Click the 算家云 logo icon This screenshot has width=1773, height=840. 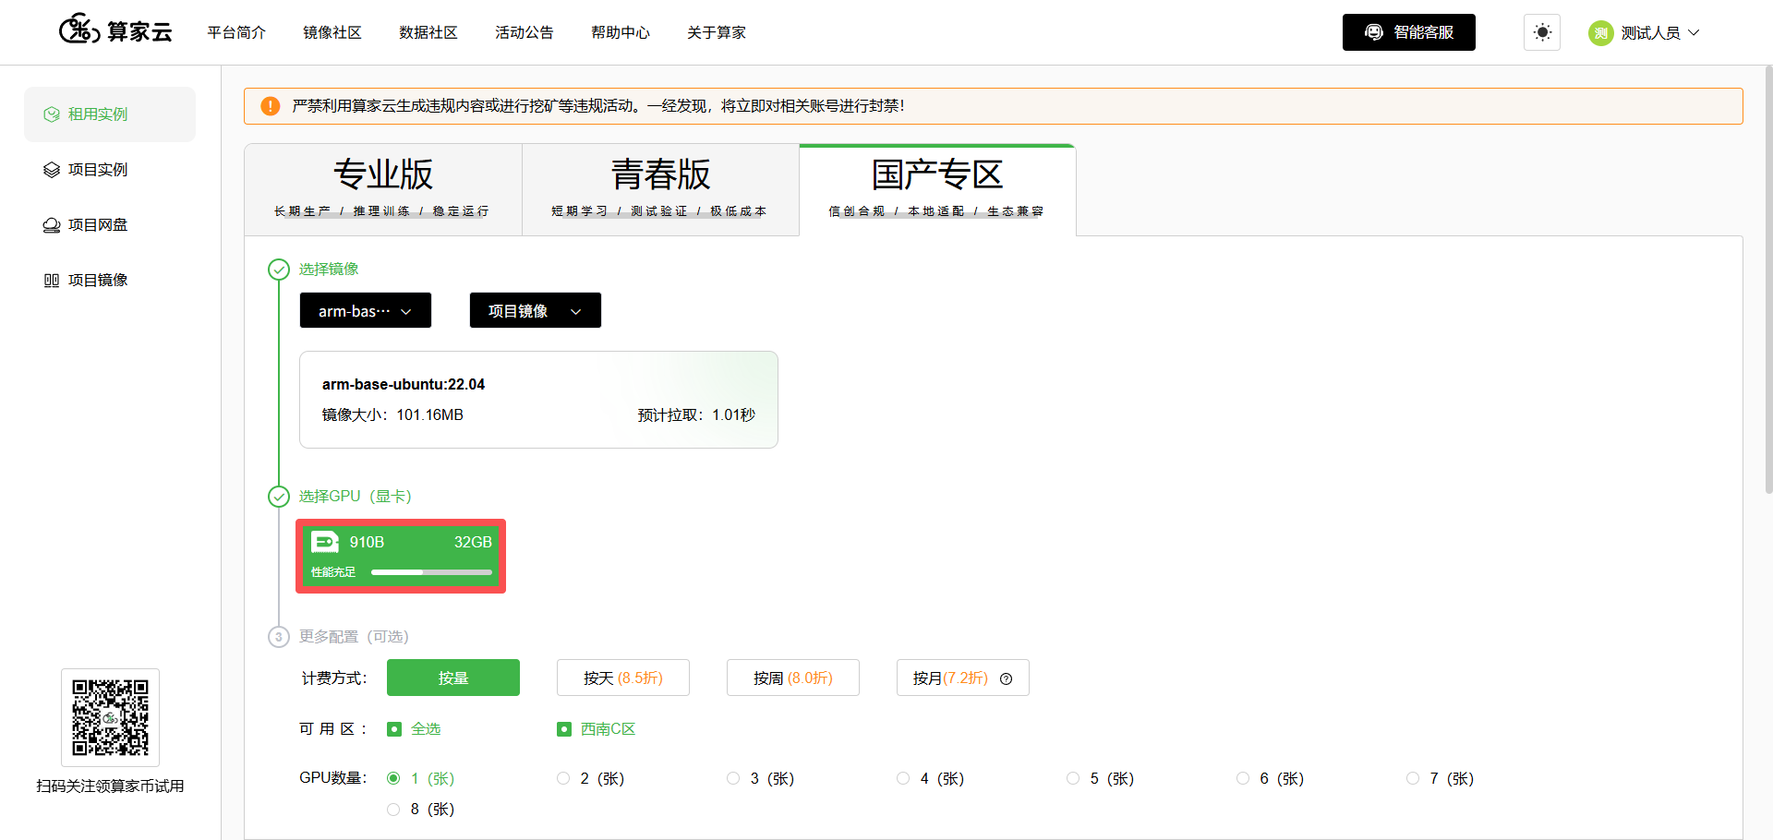pyautogui.click(x=79, y=30)
